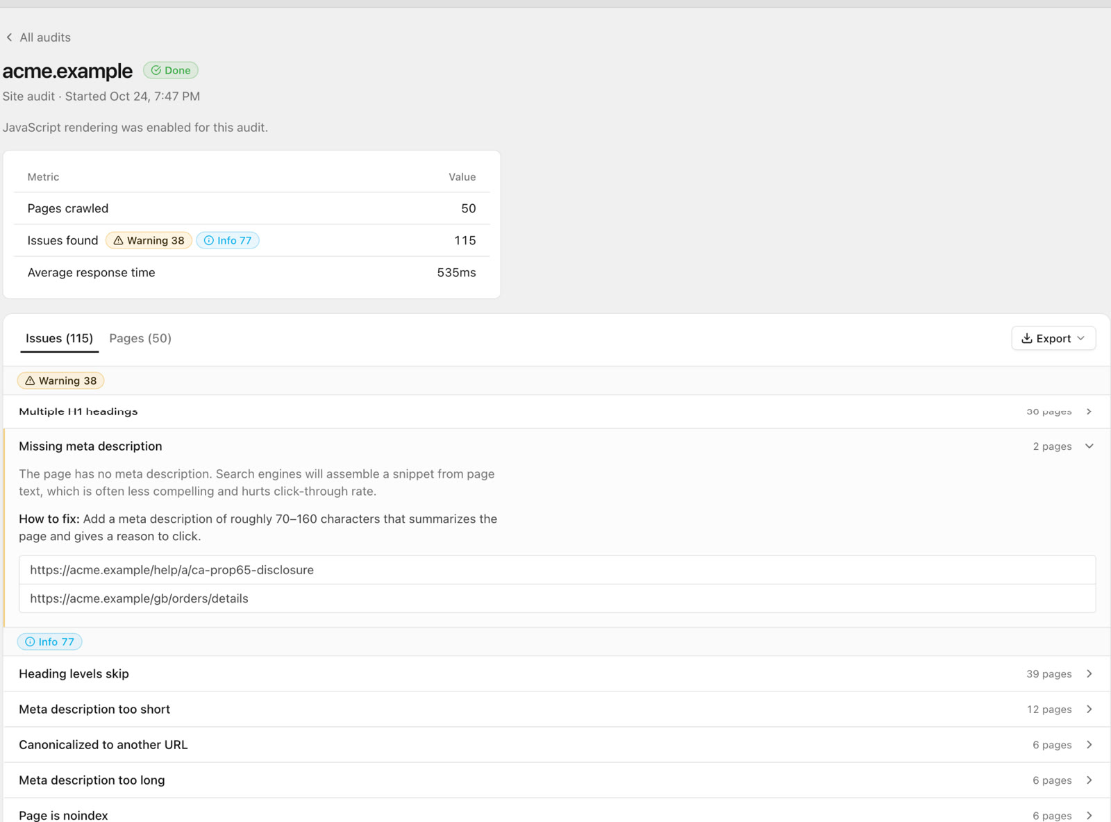The width and height of the screenshot is (1111, 822).
Task: Click the chevron on Page is noindex row
Action: [1089, 815]
